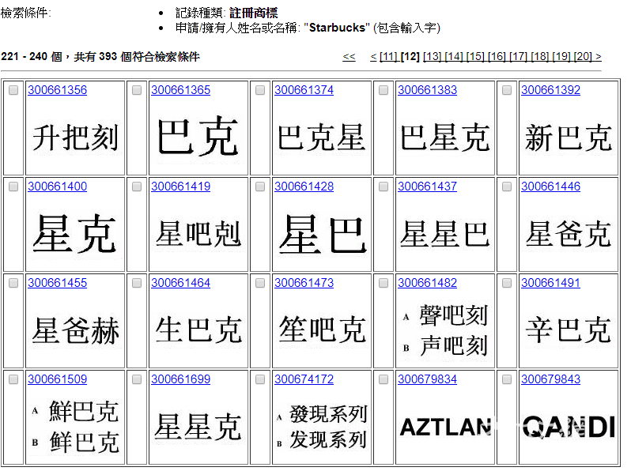Click the 新巴克 trademark image
Screen dimensions: 631x471
(x=569, y=138)
